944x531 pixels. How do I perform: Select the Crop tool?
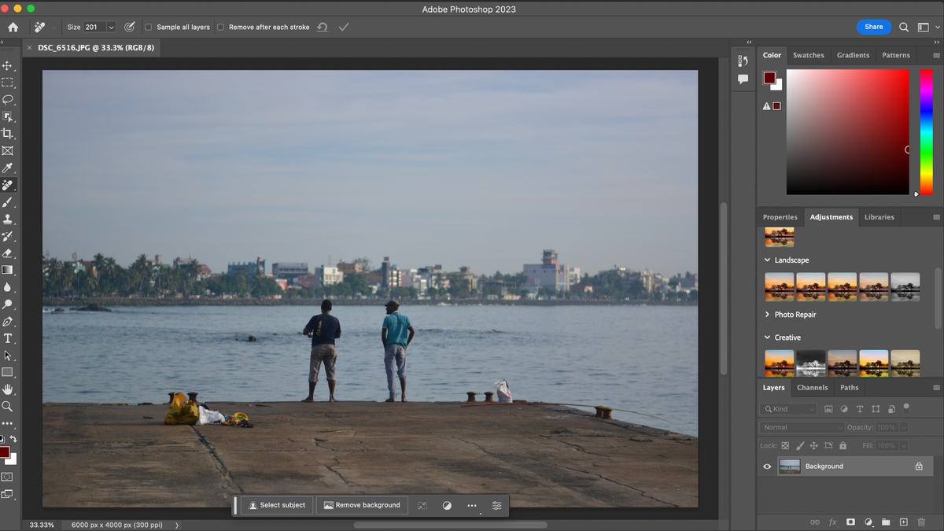tap(9, 134)
